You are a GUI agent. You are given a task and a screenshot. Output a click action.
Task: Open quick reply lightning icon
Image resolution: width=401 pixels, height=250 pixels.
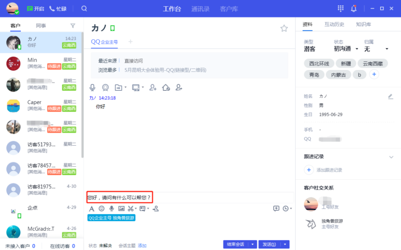coord(276,208)
